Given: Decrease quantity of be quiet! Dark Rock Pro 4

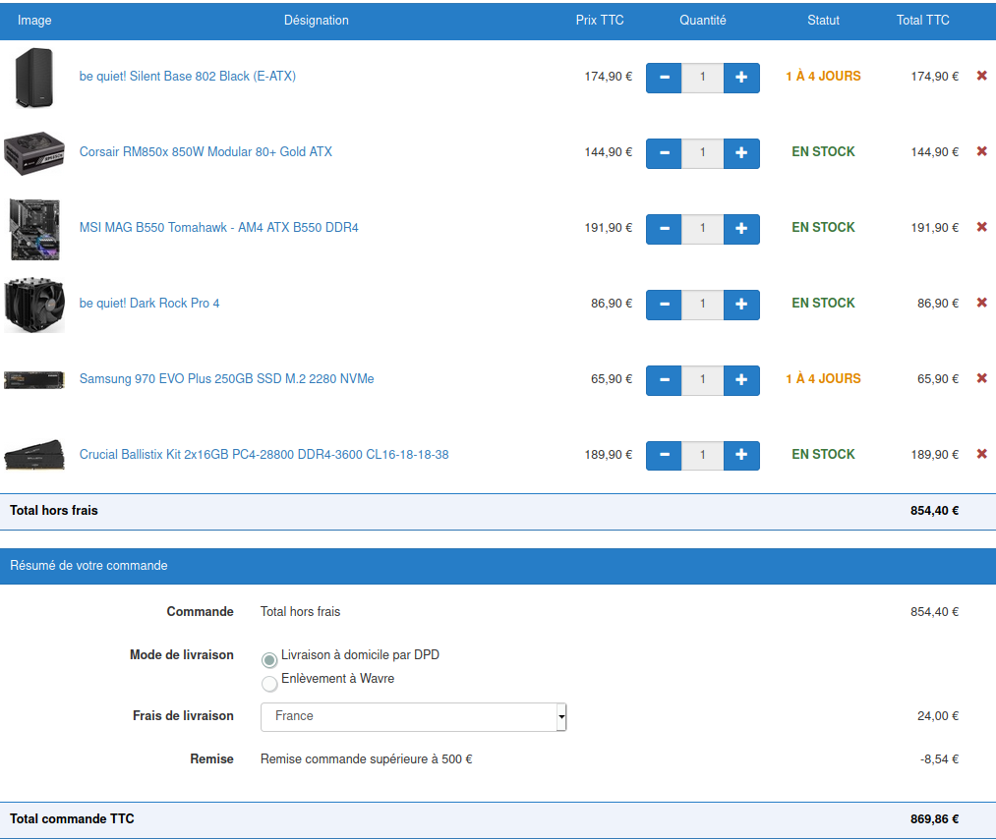Looking at the screenshot, I should (x=664, y=305).
